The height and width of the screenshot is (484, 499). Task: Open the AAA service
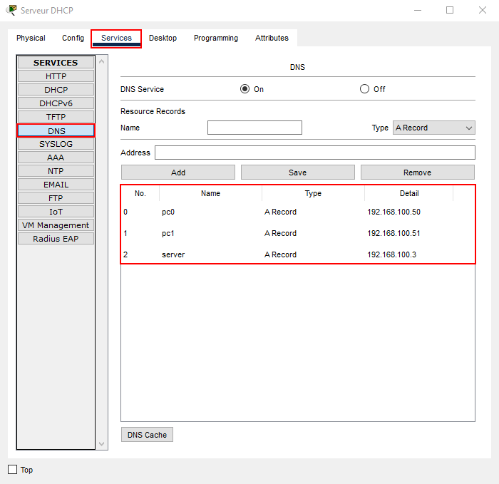tap(56, 158)
